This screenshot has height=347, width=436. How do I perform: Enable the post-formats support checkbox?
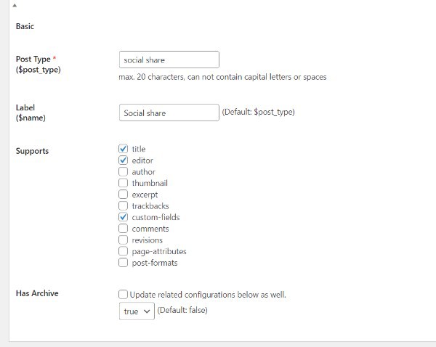coord(124,263)
